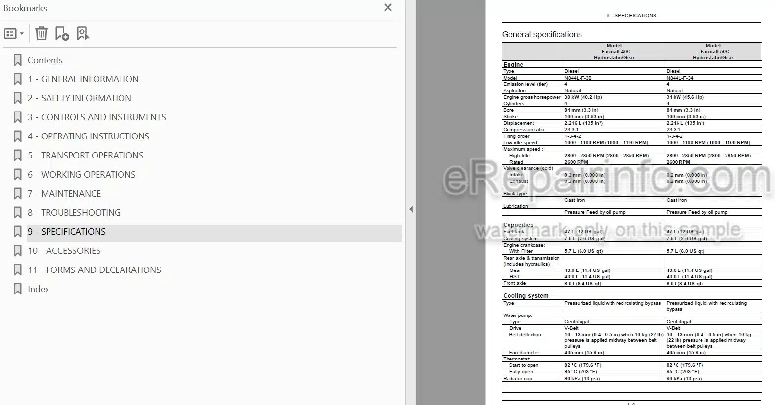775x405 pixels.
Task: Click bookmark icon beside 4 - OPERATING INSTRUCTIONS
Action: [18, 136]
